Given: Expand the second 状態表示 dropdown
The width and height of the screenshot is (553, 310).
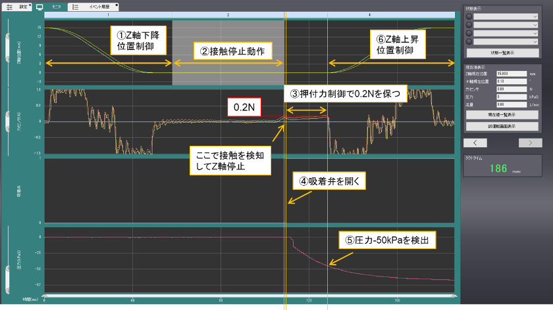Looking at the screenshot, I should click(507, 25).
